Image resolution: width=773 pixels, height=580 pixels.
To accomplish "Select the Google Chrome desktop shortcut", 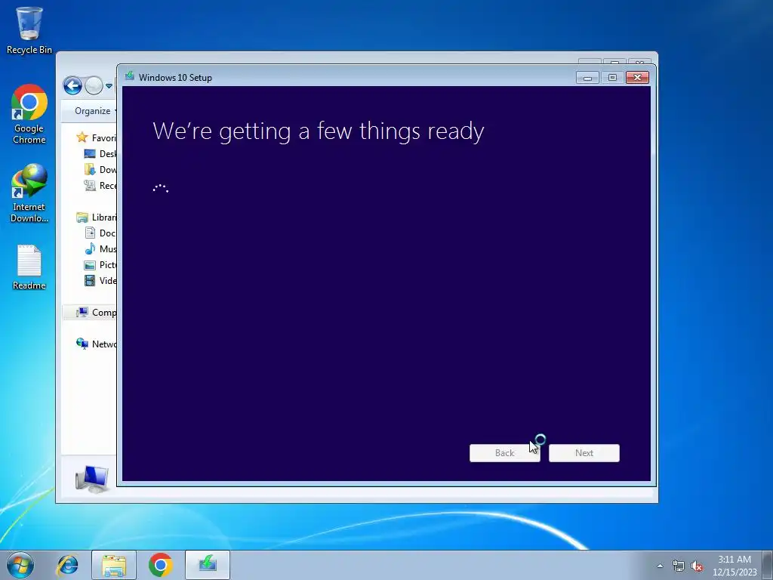I will [29, 114].
